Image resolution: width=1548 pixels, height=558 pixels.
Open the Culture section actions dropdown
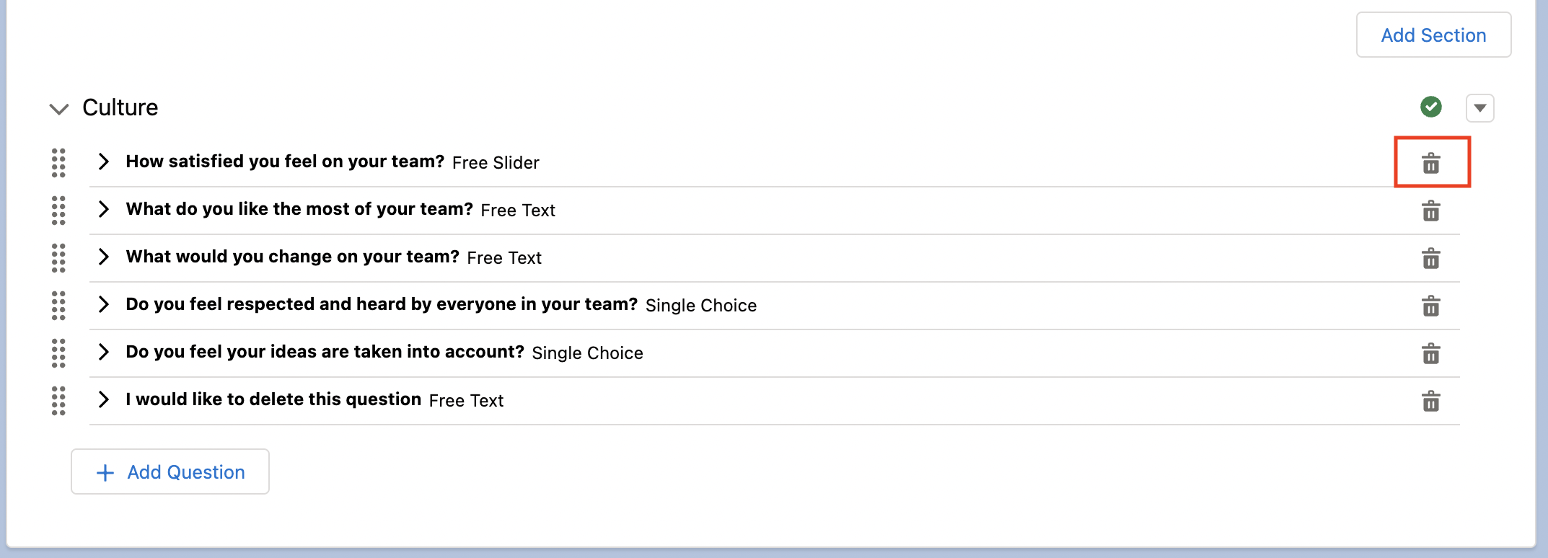coord(1479,108)
